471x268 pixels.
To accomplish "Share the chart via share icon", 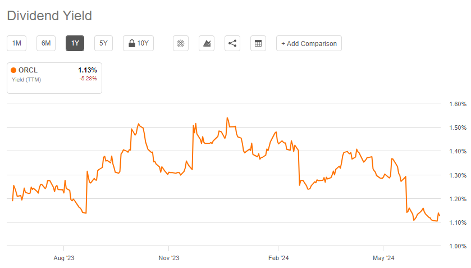I will click(x=232, y=43).
